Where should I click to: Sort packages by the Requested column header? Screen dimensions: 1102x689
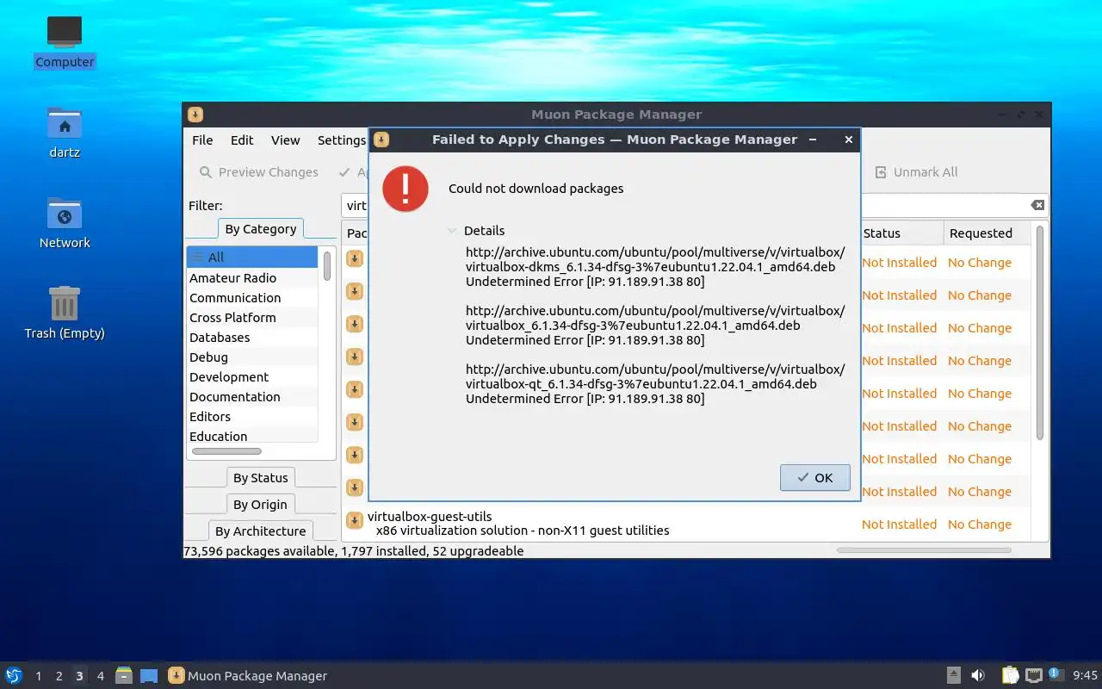pyautogui.click(x=987, y=233)
